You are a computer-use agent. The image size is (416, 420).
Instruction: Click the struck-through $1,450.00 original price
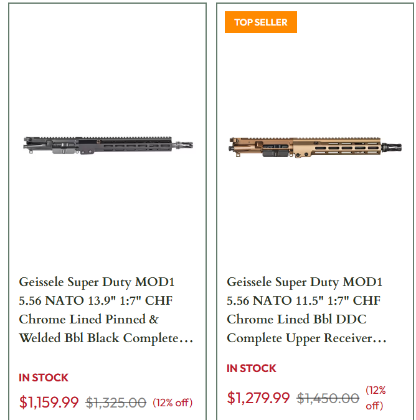[328, 398]
